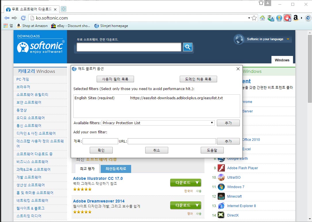312x222 pixels.
Task: Focus the Softonic search box
Action: click(129, 47)
